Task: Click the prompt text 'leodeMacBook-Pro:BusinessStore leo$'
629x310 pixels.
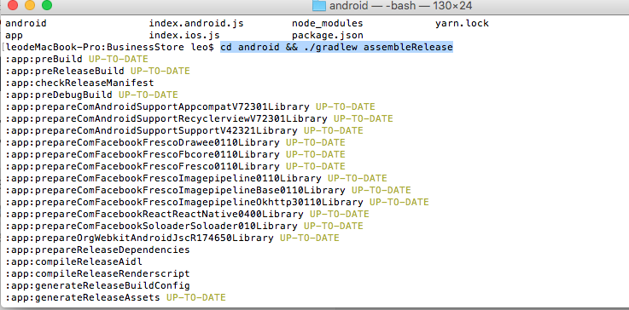Action: click(x=110, y=47)
